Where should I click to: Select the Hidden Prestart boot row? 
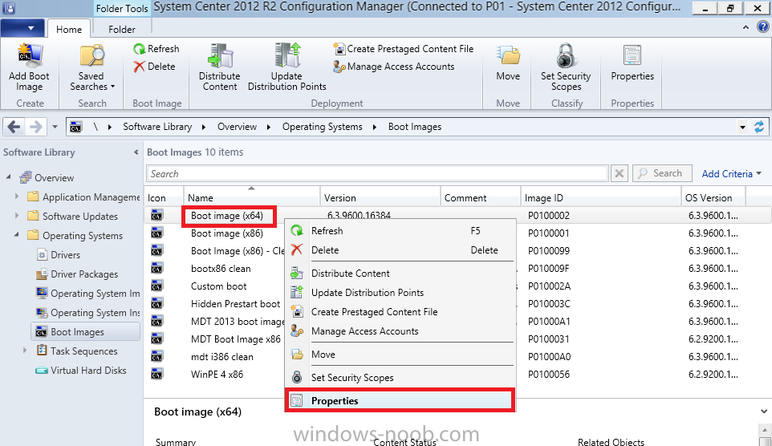235,304
